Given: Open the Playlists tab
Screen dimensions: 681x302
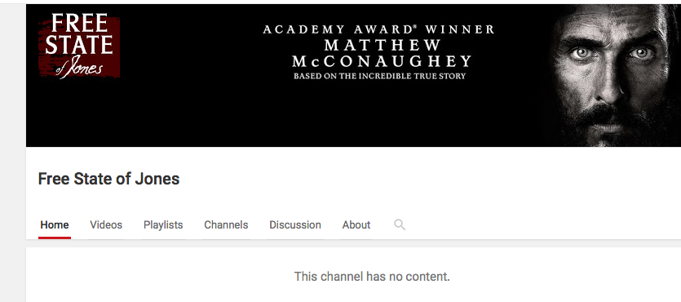Looking at the screenshot, I should tap(163, 225).
